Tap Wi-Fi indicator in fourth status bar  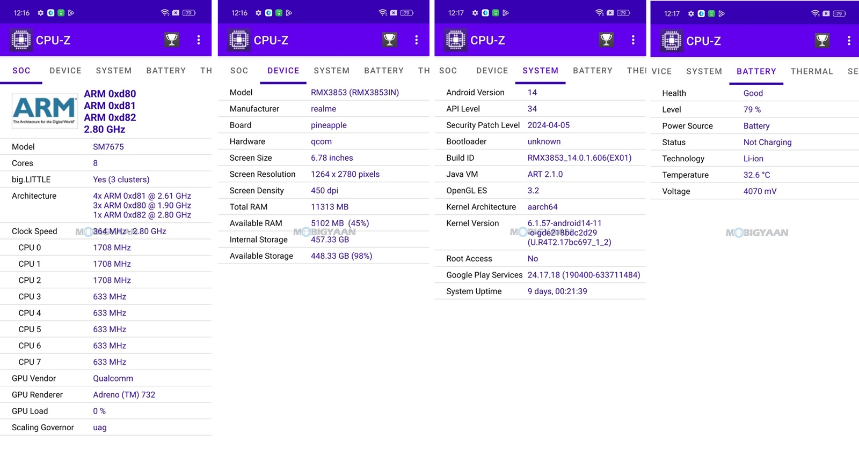coord(816,13)
